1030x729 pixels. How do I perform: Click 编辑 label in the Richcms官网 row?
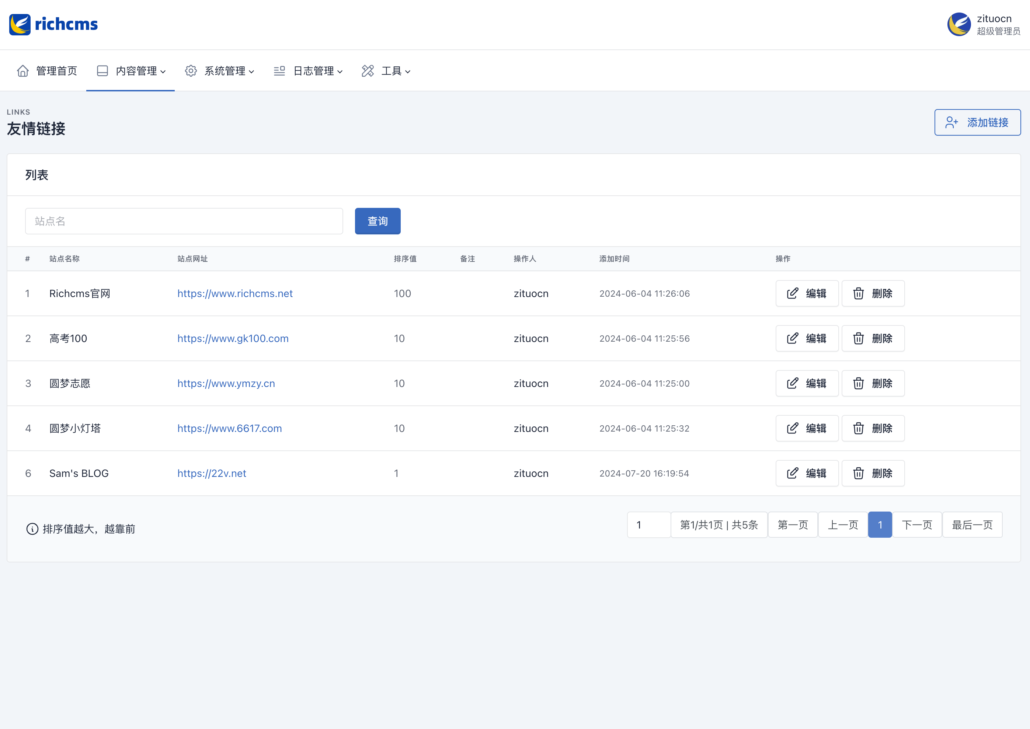tap(816, 294)
